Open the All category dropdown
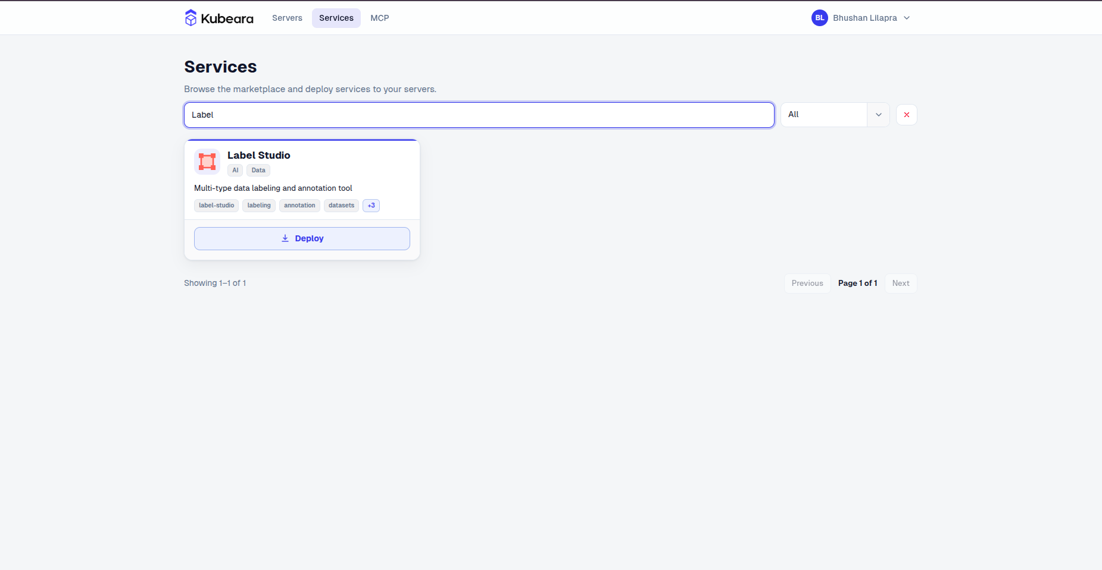 [x=835, y=115]
